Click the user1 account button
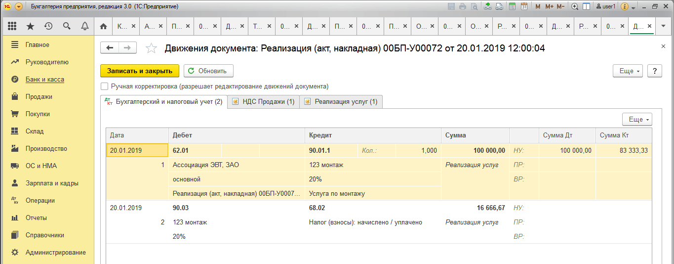This screenshot has height=264, width=674. point(606,6)
